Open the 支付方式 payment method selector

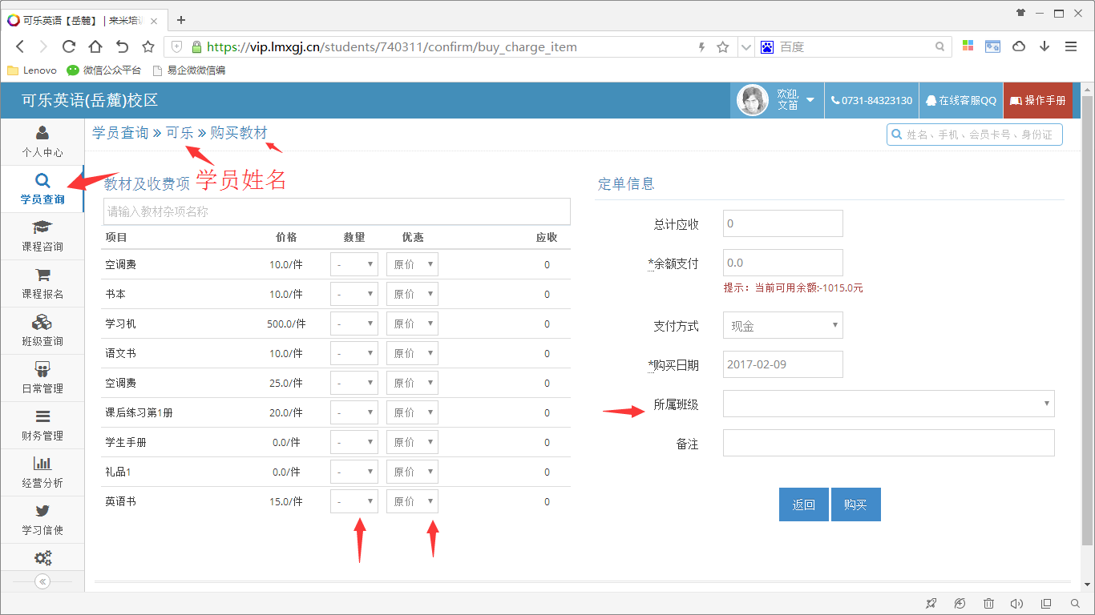click(x=782, y=324)
